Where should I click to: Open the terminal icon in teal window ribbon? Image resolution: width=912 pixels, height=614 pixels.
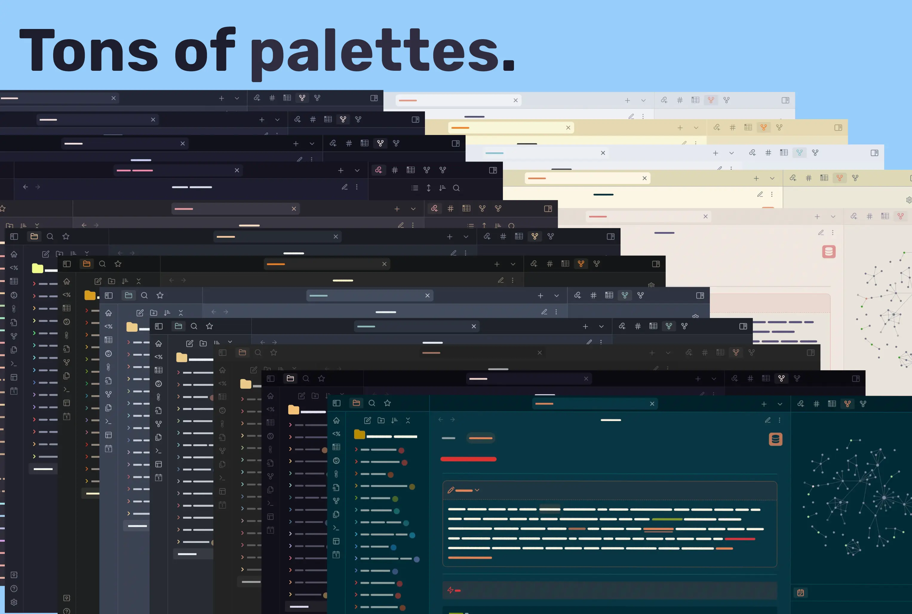pyautogui.click(x=336, y=527)
